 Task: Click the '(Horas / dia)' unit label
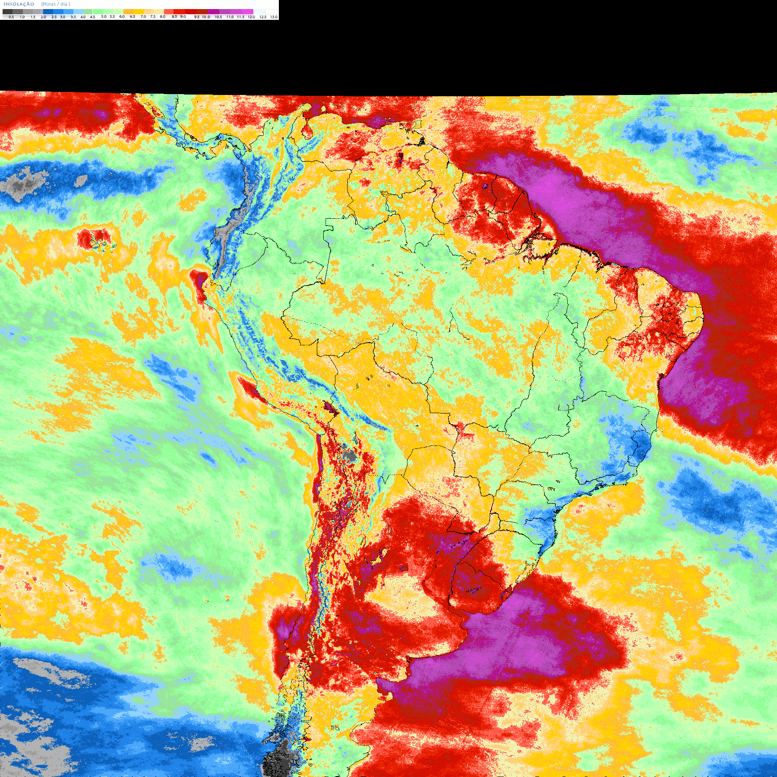coord(56,4)
